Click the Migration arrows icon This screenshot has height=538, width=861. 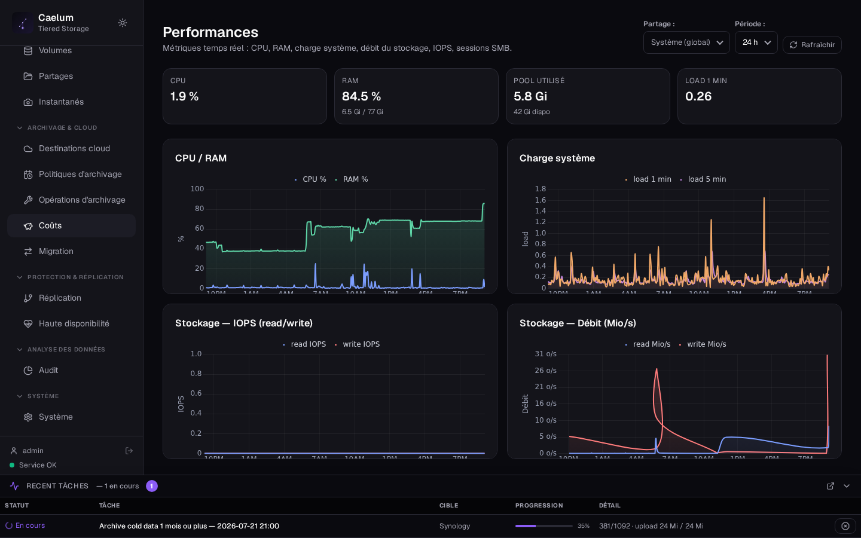pos(28,252)
